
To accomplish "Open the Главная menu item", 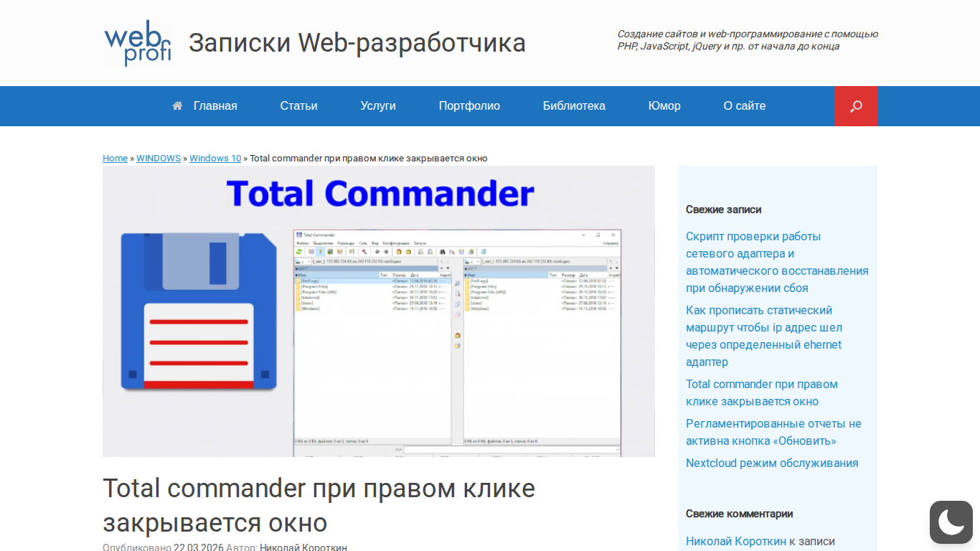I will click(x=215, y=106).
